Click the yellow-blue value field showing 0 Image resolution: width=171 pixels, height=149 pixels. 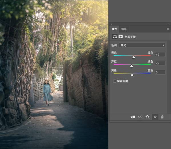click(160, 72)
